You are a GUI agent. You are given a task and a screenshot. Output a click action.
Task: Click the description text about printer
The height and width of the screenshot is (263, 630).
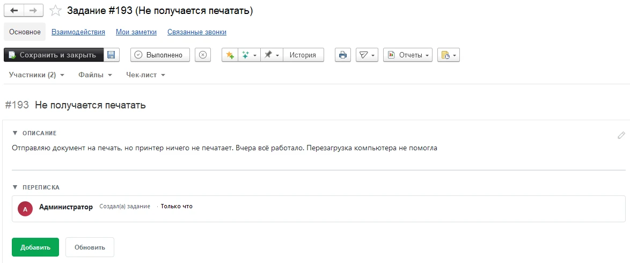[225, 148]
